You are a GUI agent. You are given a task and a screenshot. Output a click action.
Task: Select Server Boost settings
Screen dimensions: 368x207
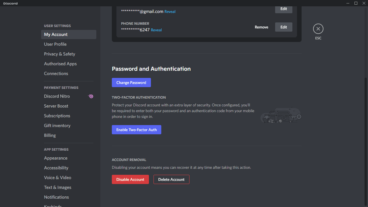coord(68,106)
